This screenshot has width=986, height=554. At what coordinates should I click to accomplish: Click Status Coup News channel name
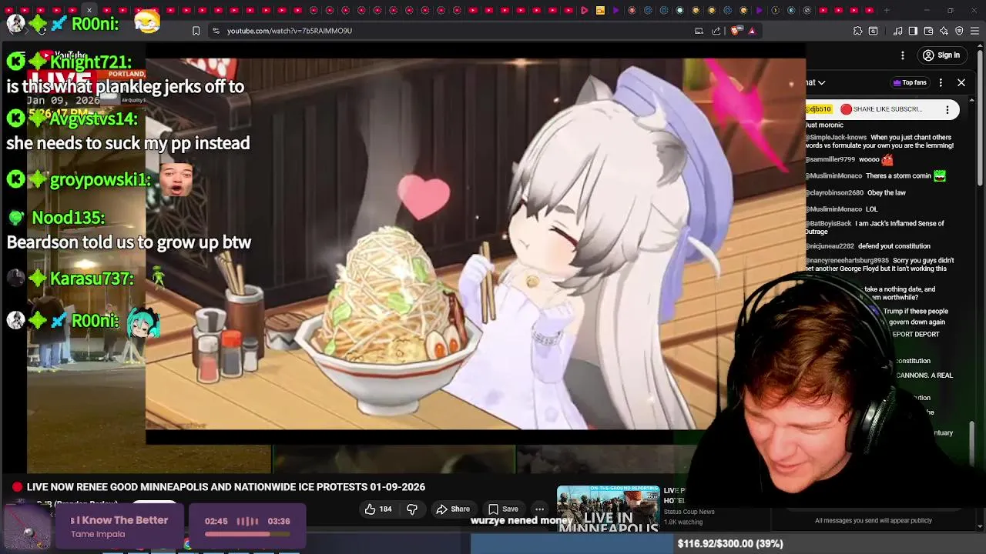point(689,512)
